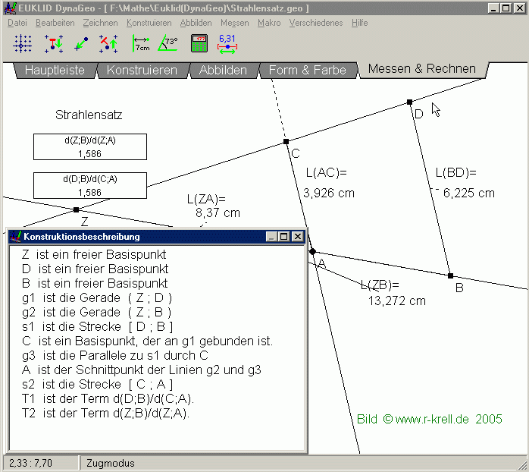Close the Konstruktionsbeschreibung window

(x=297, y=237)
